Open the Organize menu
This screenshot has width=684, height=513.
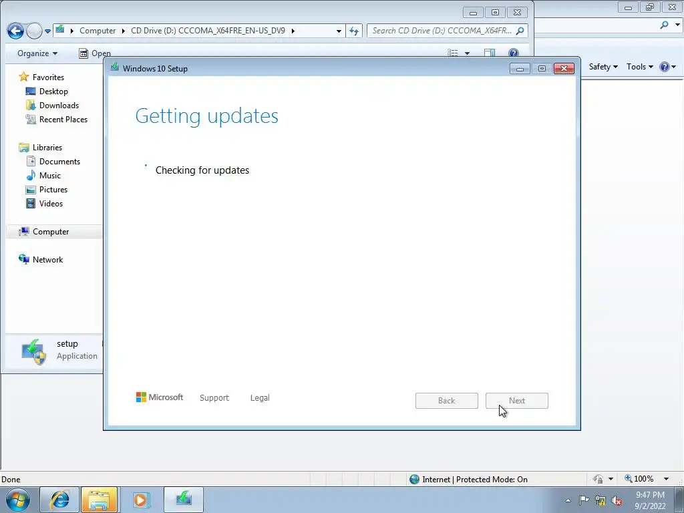(37, 53)
